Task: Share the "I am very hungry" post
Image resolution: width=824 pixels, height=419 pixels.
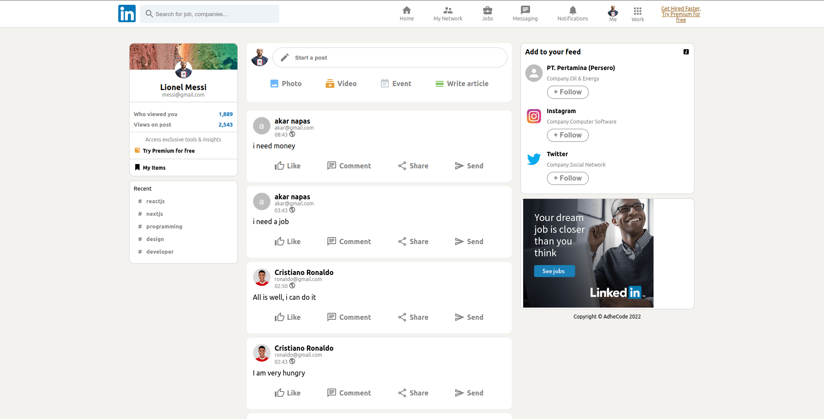Action: coord(413,393)
